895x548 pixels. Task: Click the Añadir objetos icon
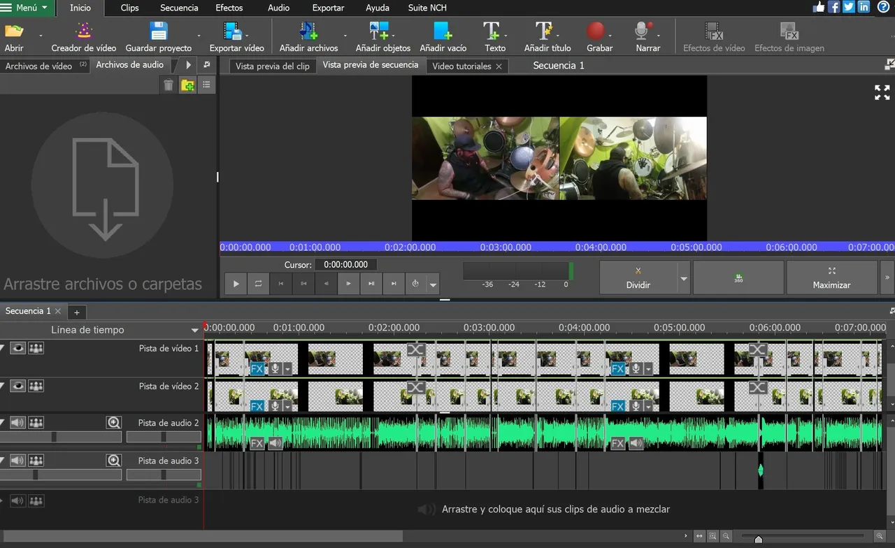[x=378, y=31]
